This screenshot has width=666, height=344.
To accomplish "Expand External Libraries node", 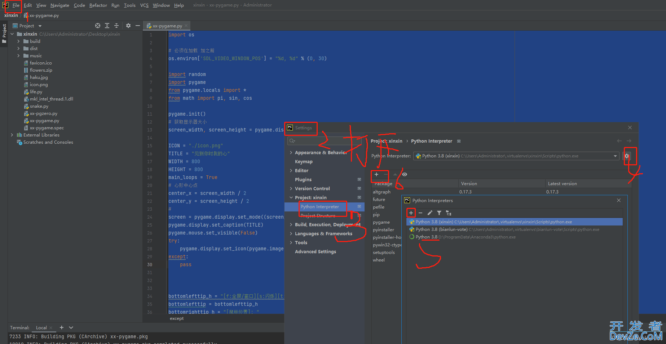I will tap(12, 135).
